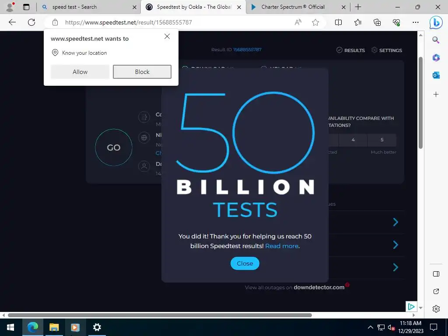Open Bing Copilot sidebar button
This screenshot has width=448, height=336.
436,23
